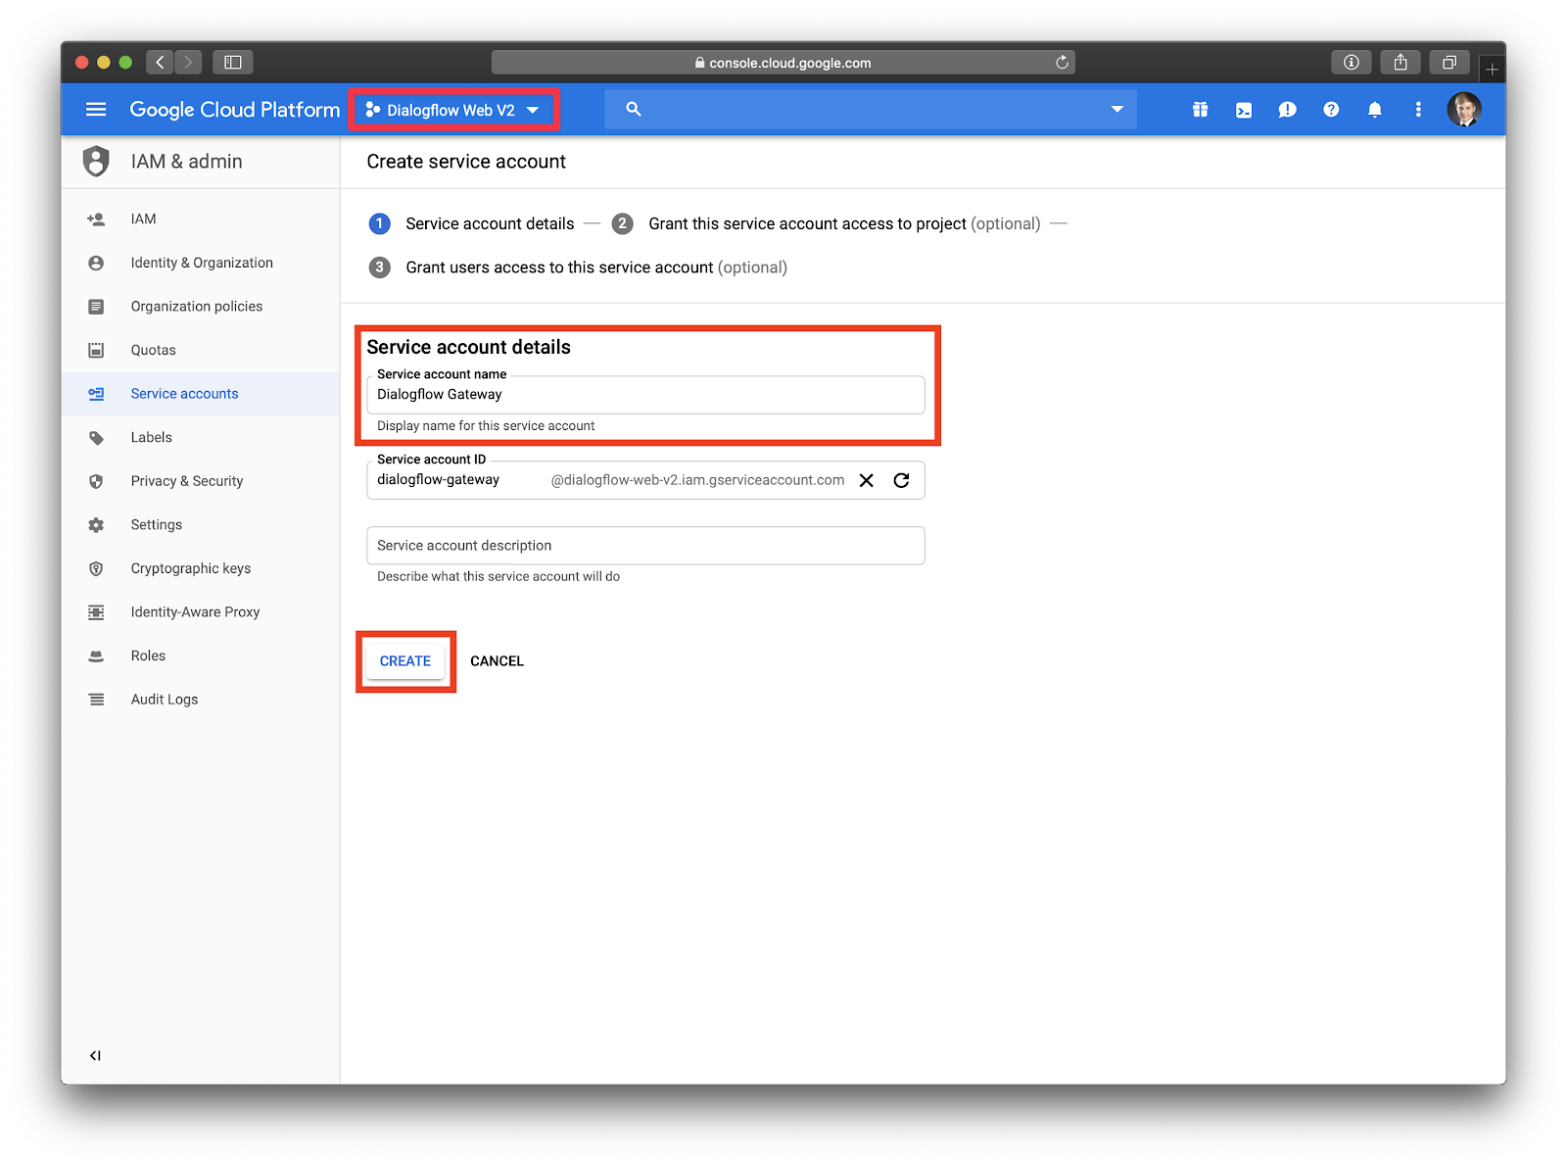Click the search magnifier icon
The height and width of the screenshot is (1165, 1567).
pos(634,110)
